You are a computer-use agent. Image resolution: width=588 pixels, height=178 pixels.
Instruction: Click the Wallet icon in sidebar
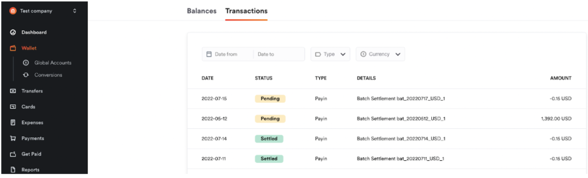point(13,48)
